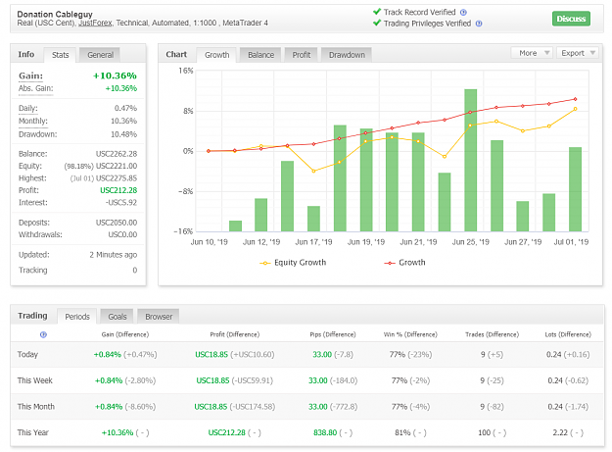This screenshot has height=452, width=612.
Task: Open the Trading table help icon
Action: tap(43, 334)
